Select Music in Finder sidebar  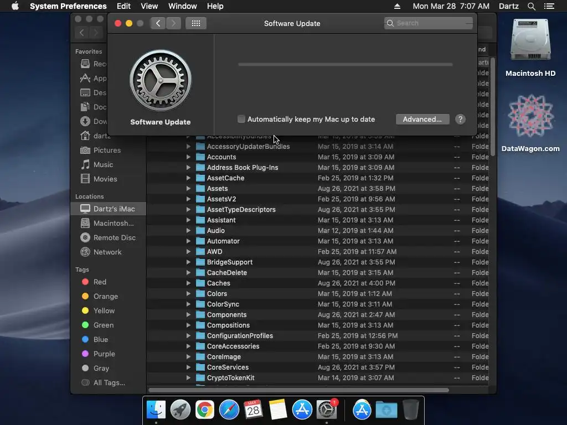(103, 164)
